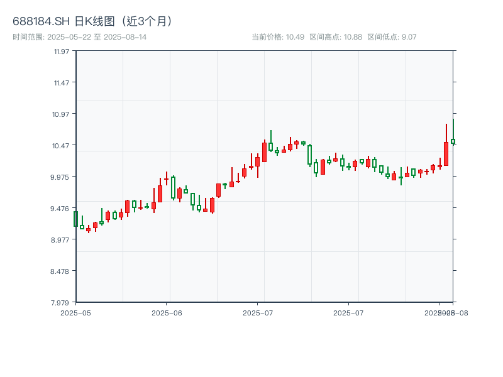Select the 9.476 price axis label
Viewport: 503px width, 377px height.
pos(61,209)
